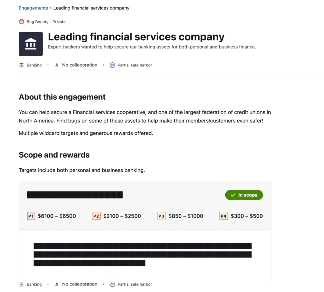Click the $6100 – $6500 reward range
The image size is (324, 292).
57,216
